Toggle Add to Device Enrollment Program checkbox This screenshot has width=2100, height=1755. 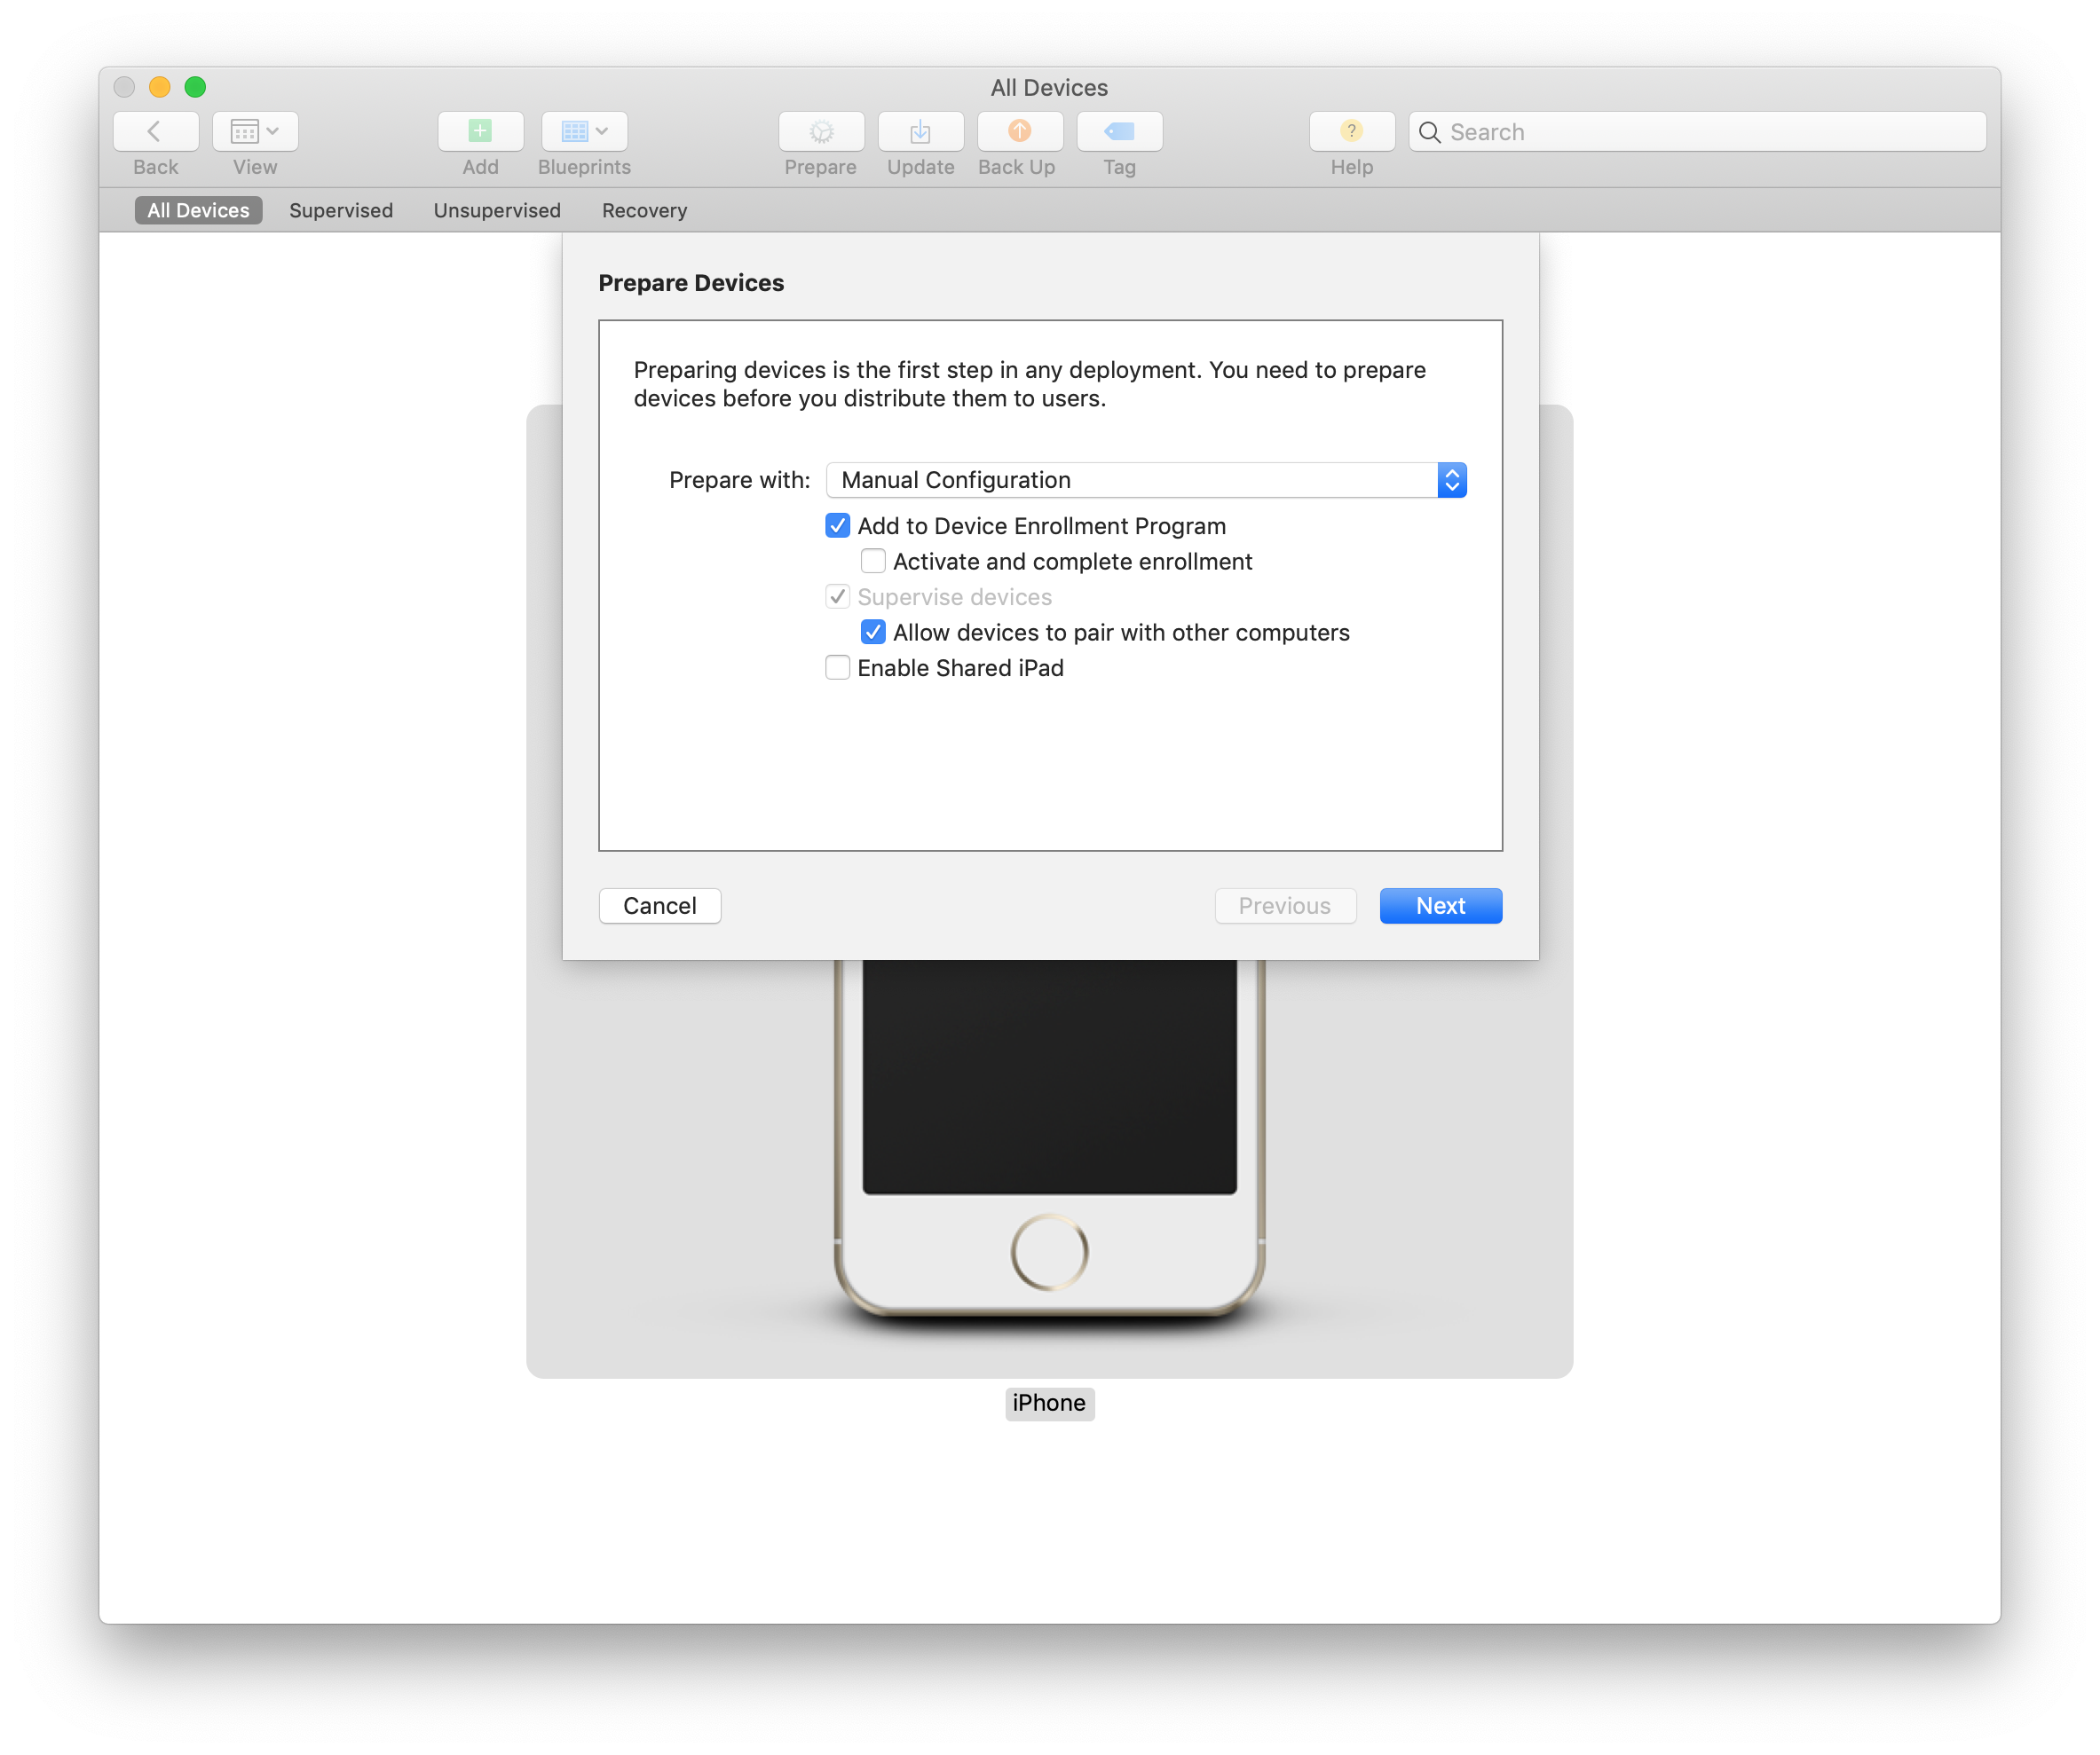[x=835, y=524]
